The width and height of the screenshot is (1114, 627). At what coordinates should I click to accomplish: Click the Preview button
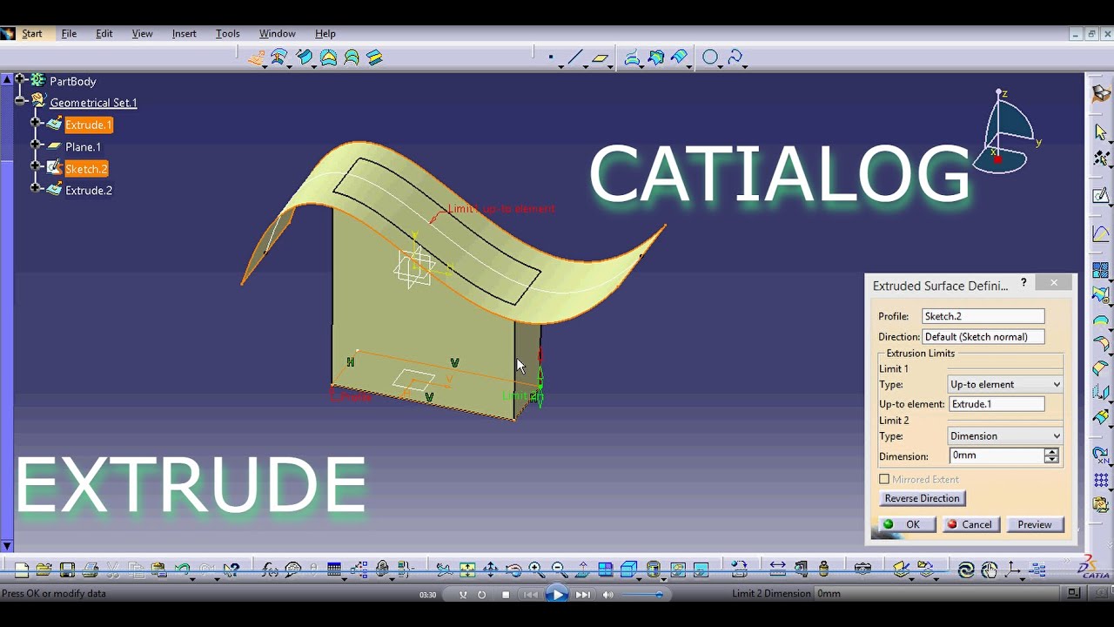pos(1035,524)
